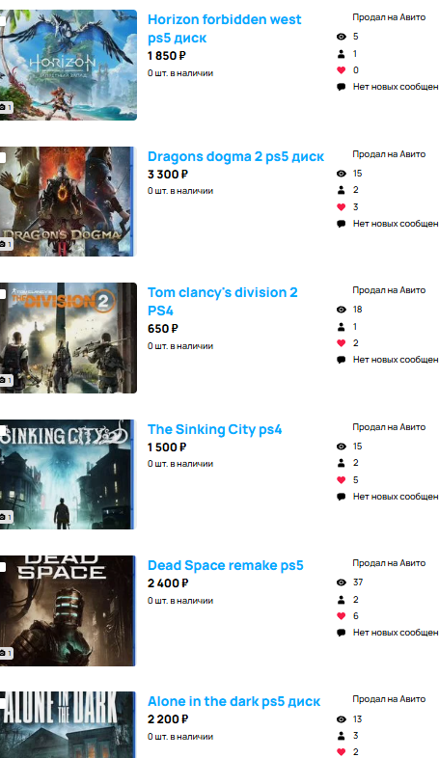
Task: Tick checkbox on Division 2 listing
Action: pyautogui.click(x=3, y=294)
